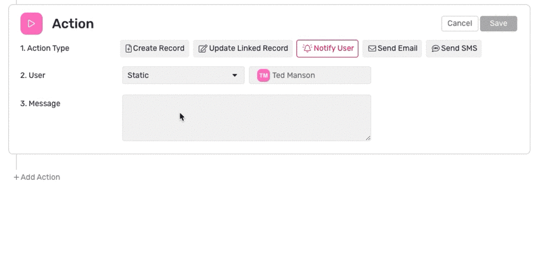Open the Ted Manson user selector
Viewport: 541px width, 257px height.
pyautogui.click(x=310, y=75)
